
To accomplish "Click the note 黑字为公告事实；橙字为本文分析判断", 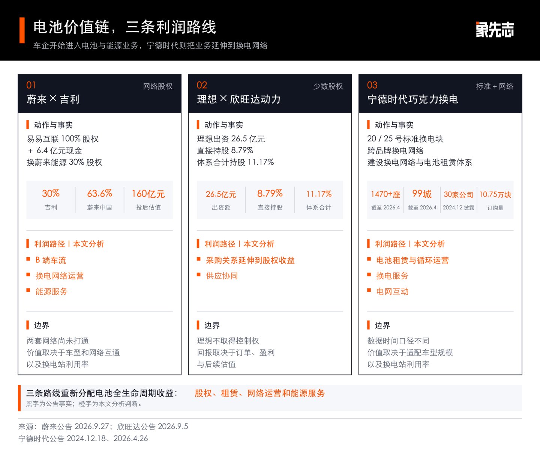I will coord(84,404).
